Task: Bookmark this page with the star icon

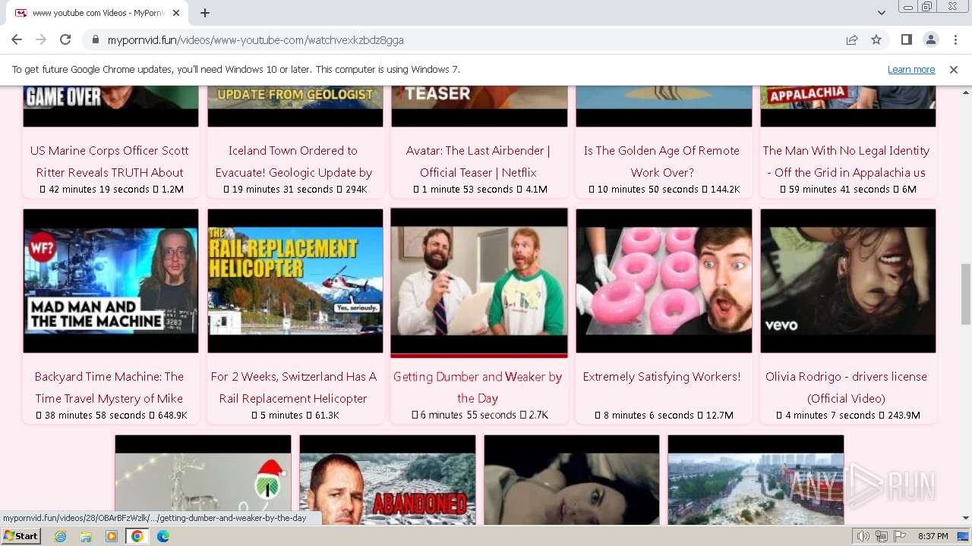Action: (x=876, y=39)
